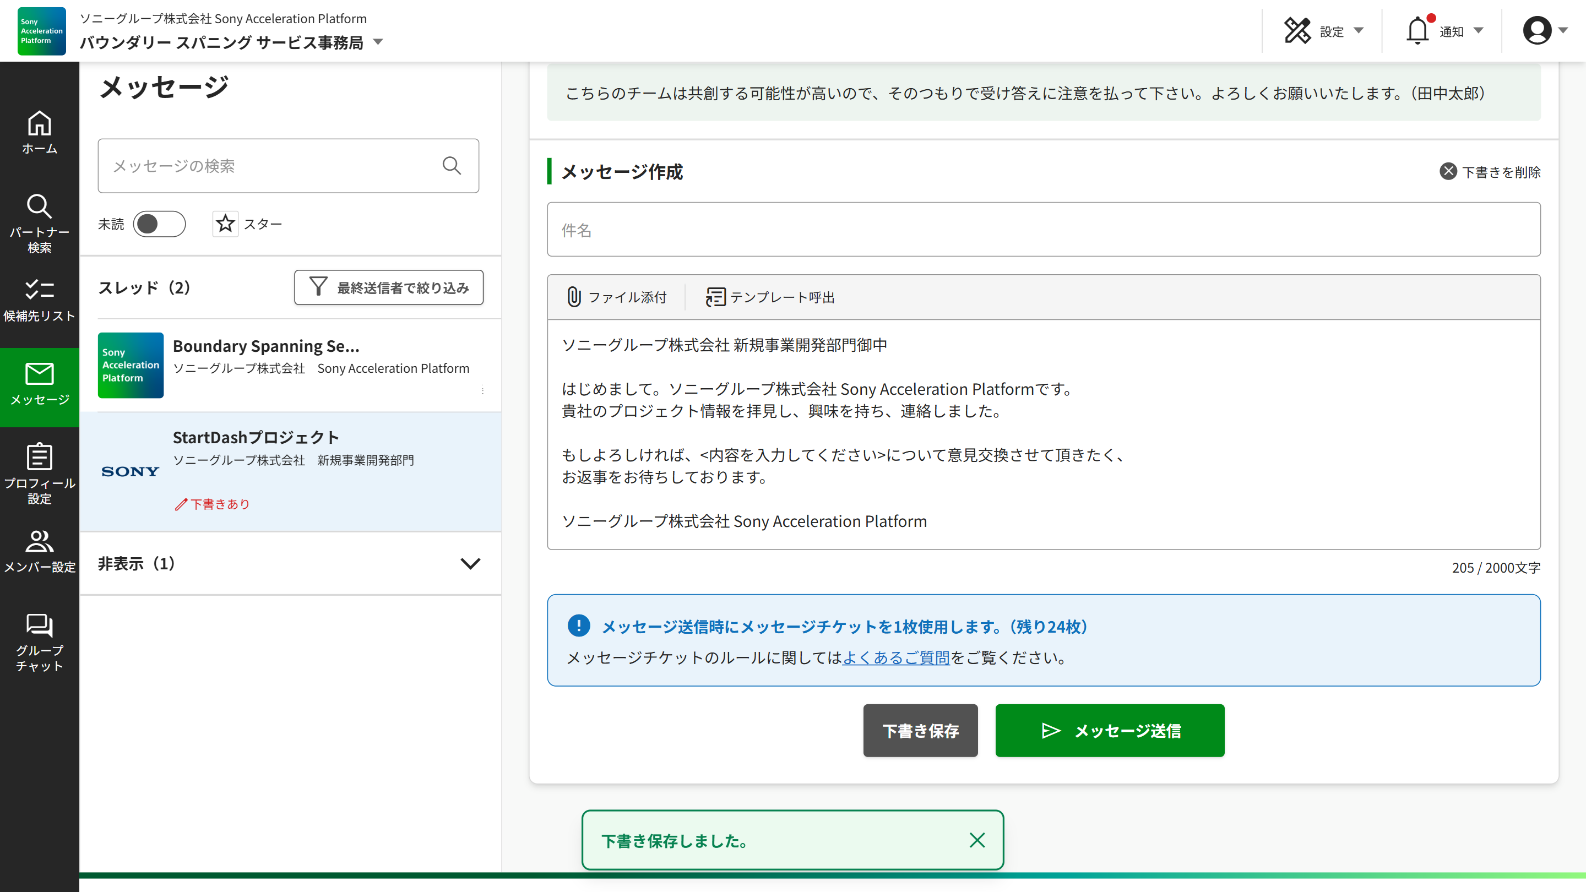Viewport: 1586px width, 892px height.
Task: Toggle the Star (スター) filter
Action: (225, 224)
